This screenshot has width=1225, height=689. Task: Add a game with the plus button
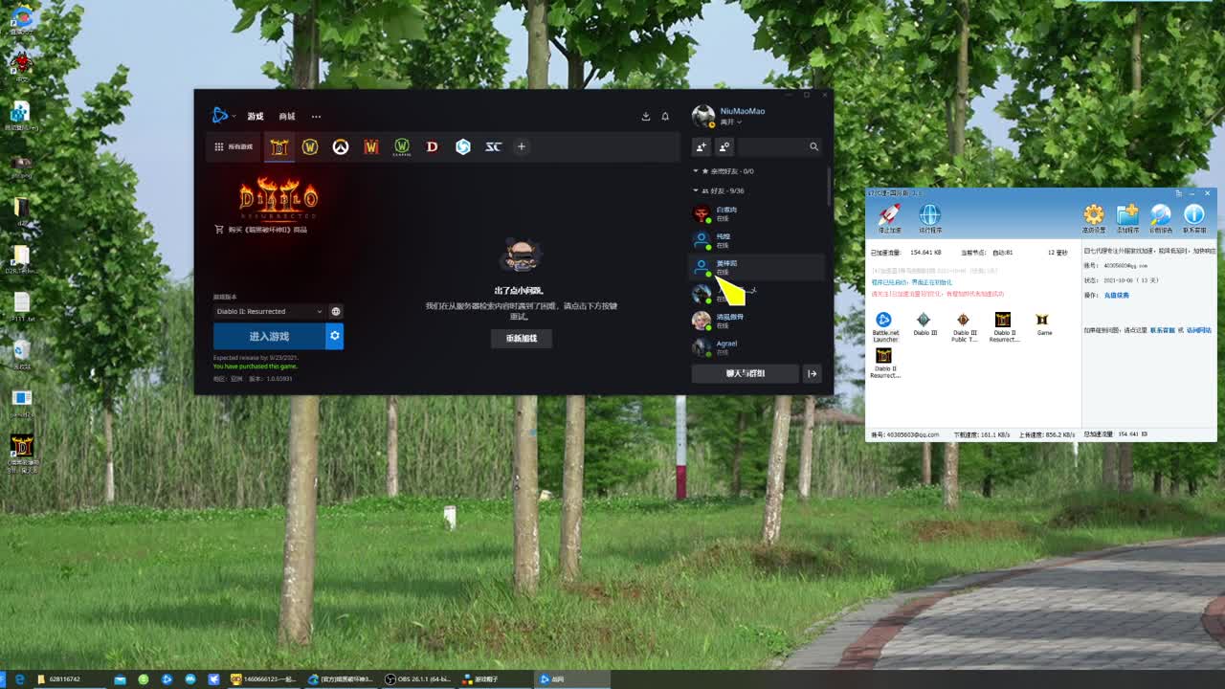[x=522, y=146]
